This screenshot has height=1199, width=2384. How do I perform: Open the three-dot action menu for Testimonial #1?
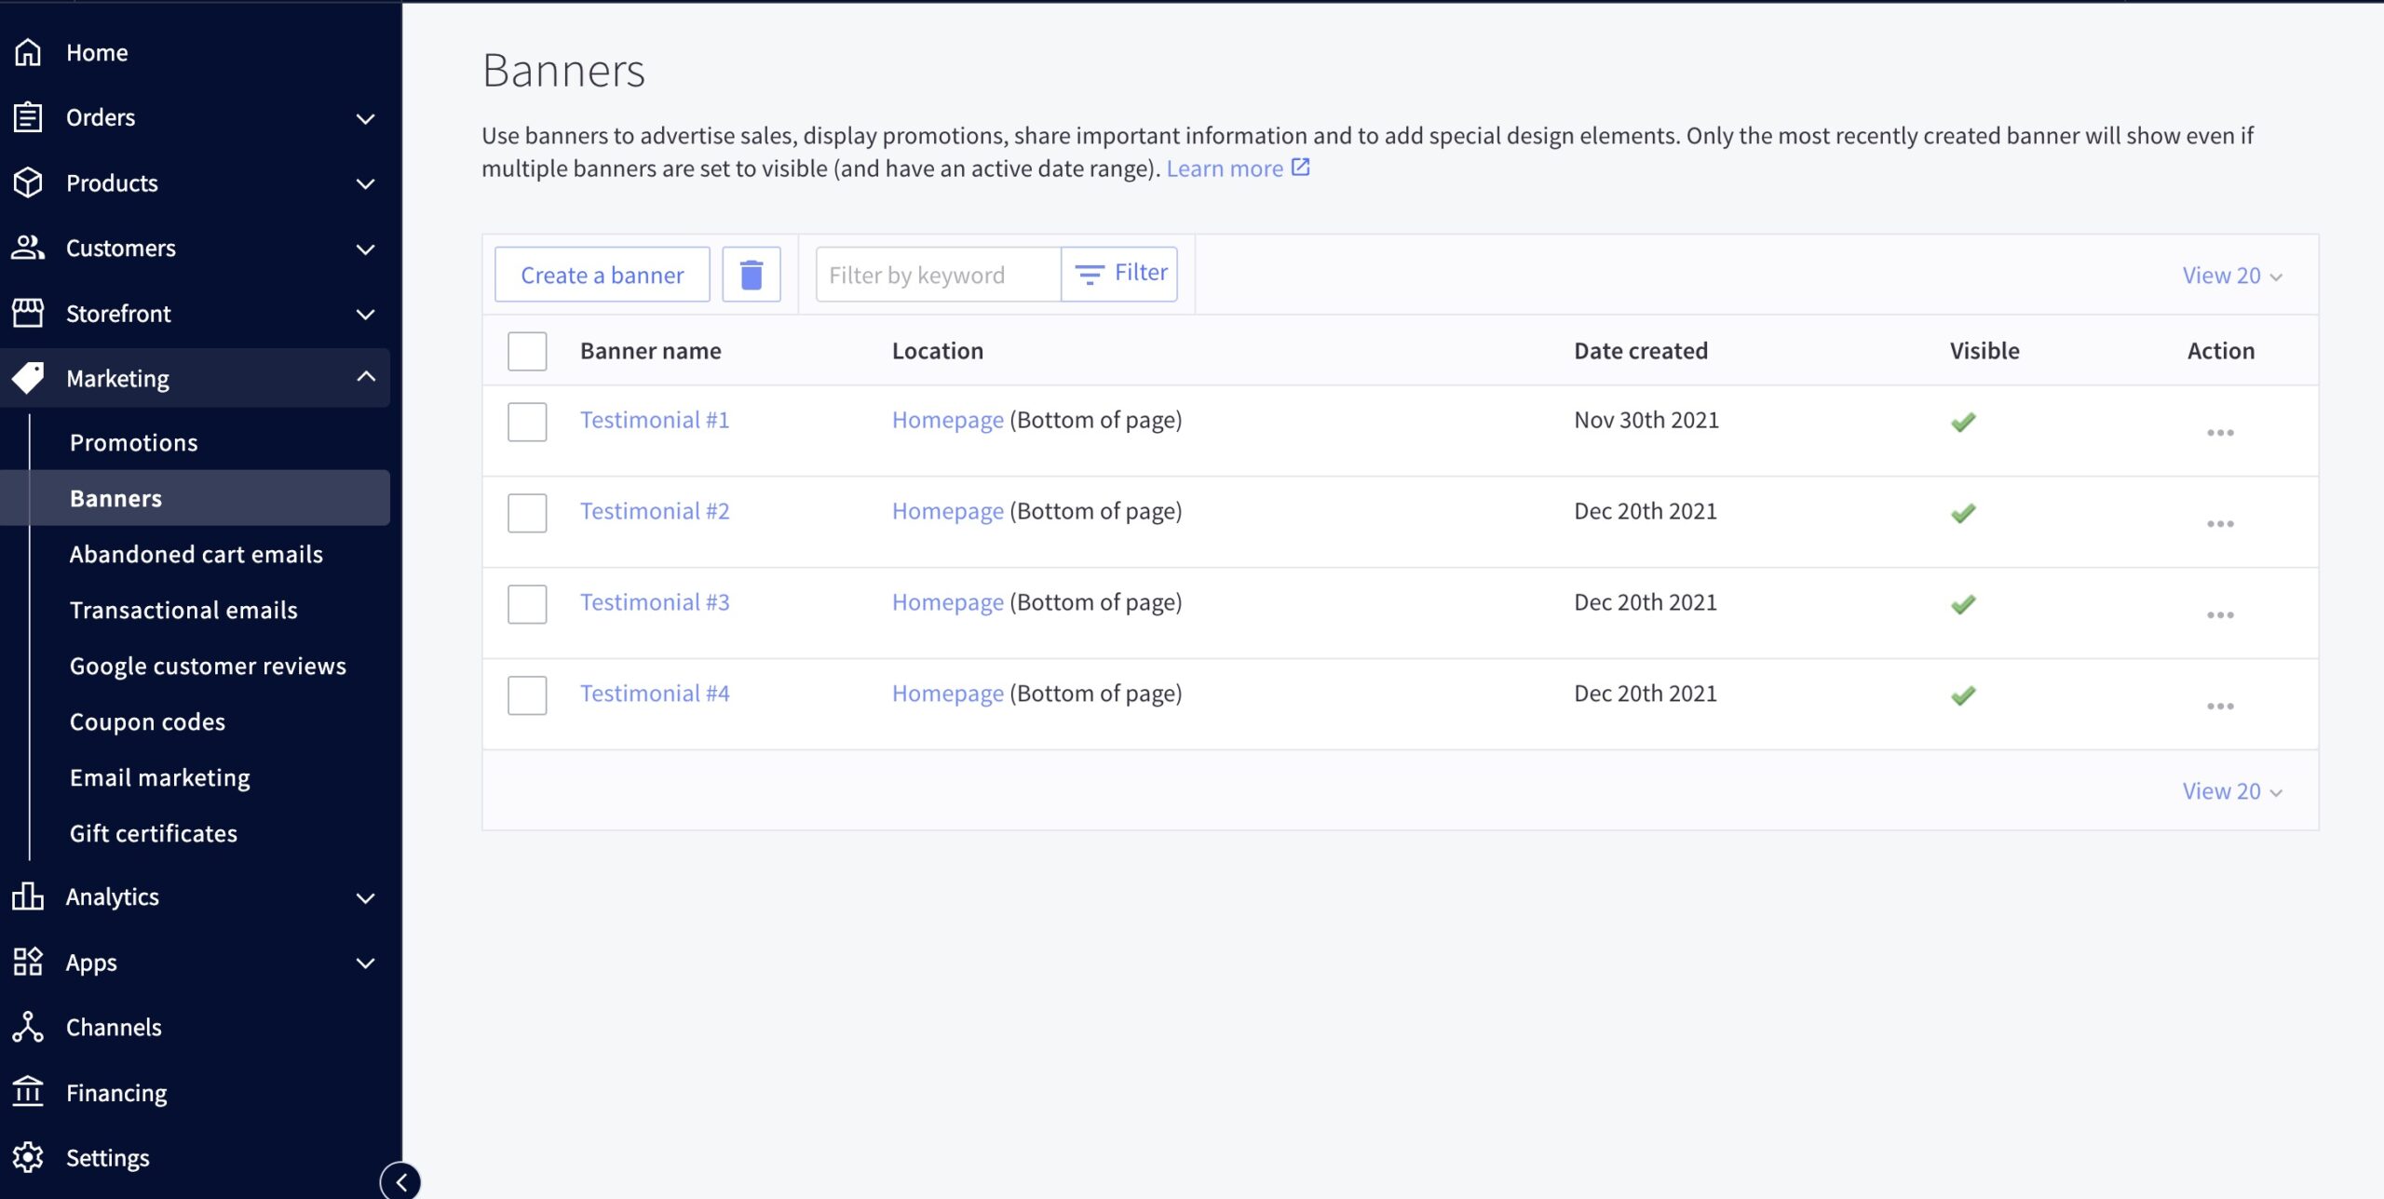coord(2219,433)
